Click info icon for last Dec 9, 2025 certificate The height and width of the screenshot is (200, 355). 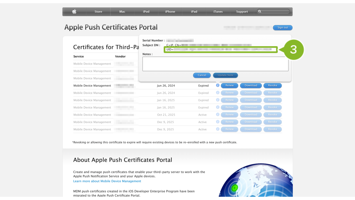[218, 129]
